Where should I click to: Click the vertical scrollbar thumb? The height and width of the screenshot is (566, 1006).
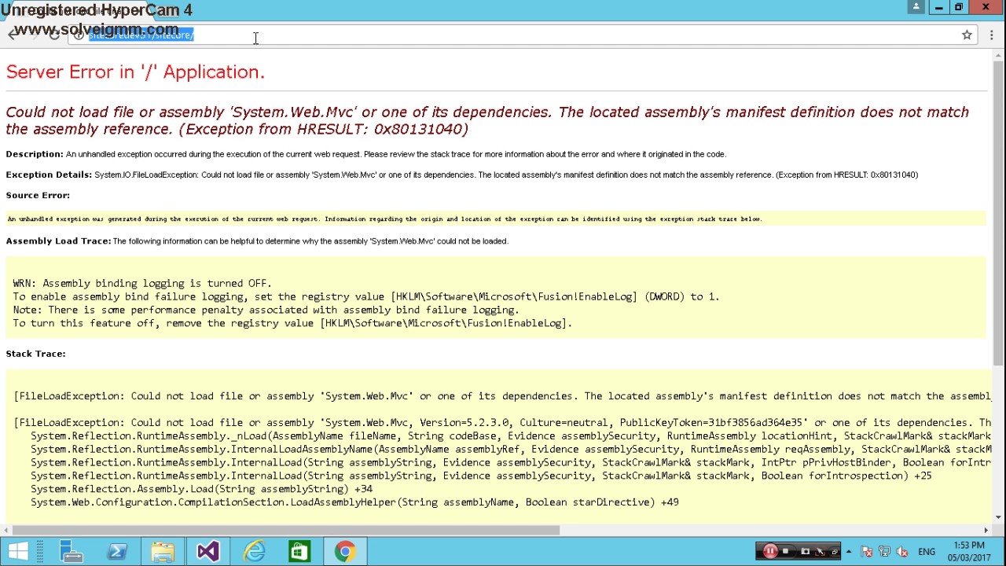coord(999,212)
